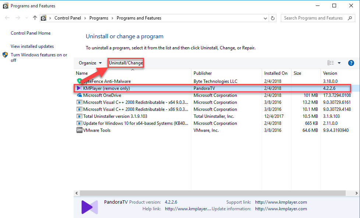Click the Uninstall/Change button
This screenshot has width=360, height=218.
126,63
